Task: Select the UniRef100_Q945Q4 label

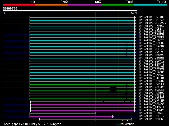Action: [x=152, y=46]
